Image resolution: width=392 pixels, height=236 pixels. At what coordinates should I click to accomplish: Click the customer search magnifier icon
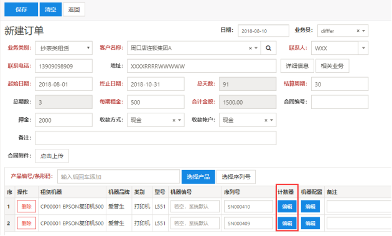pyautogui.click(x=269, y=48)
